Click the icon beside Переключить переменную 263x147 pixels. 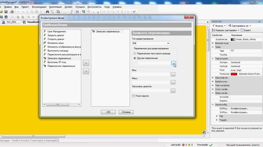tap(45, 66)
